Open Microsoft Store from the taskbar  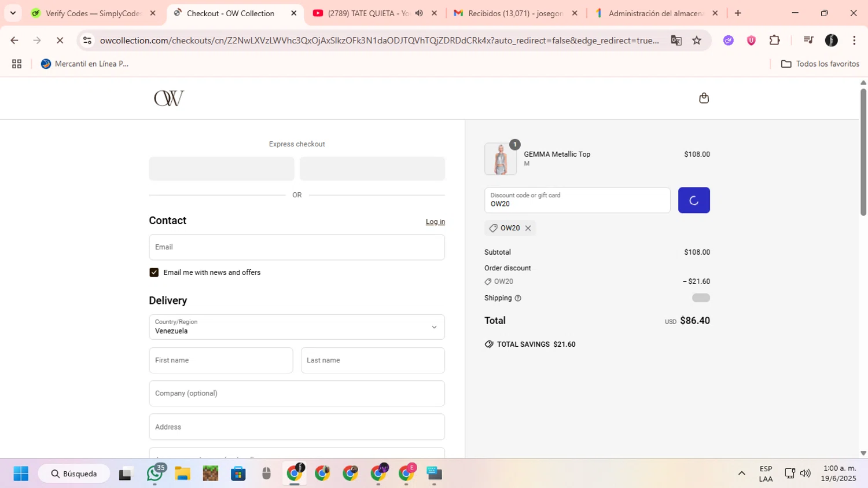(x=238, y=474)
